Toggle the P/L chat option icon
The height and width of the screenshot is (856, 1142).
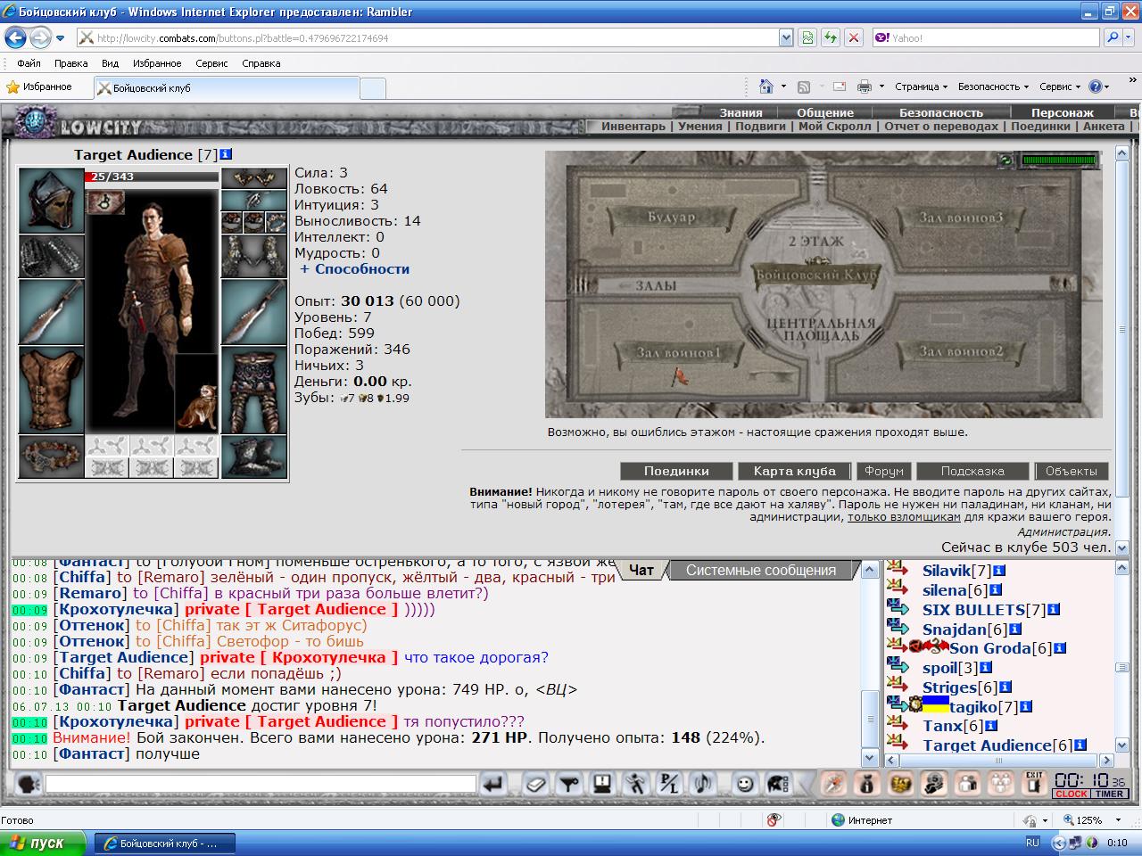(x=668, y=784)
